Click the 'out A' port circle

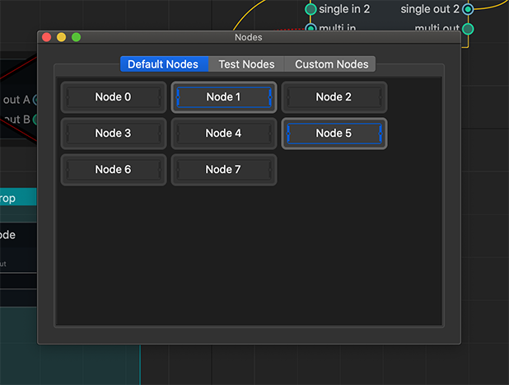[x=37, y=100]
